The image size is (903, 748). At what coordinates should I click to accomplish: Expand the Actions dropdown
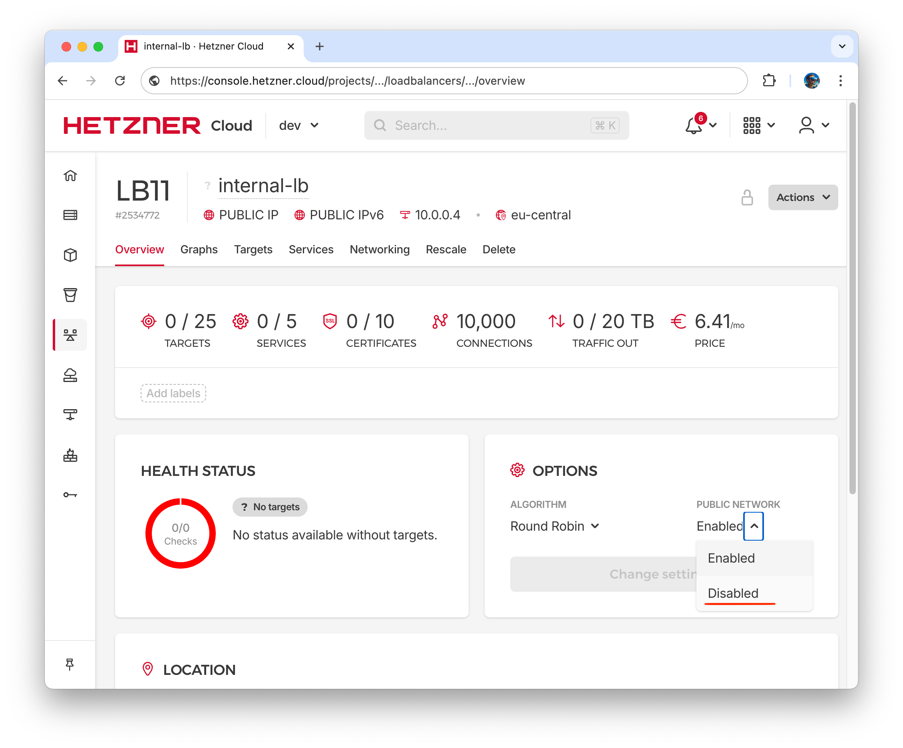802,197
